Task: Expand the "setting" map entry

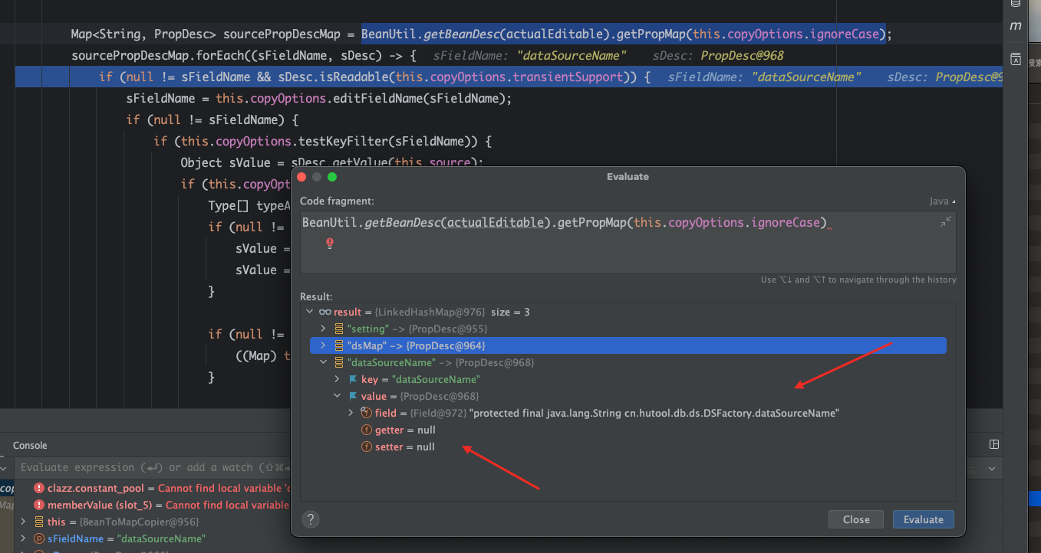Action: (324, 329)
